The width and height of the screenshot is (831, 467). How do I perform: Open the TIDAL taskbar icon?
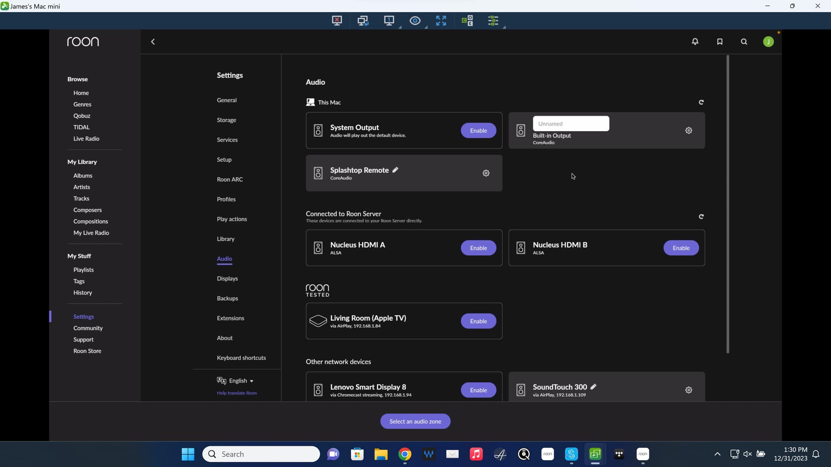pyautogui.click(x=619, y=454)
